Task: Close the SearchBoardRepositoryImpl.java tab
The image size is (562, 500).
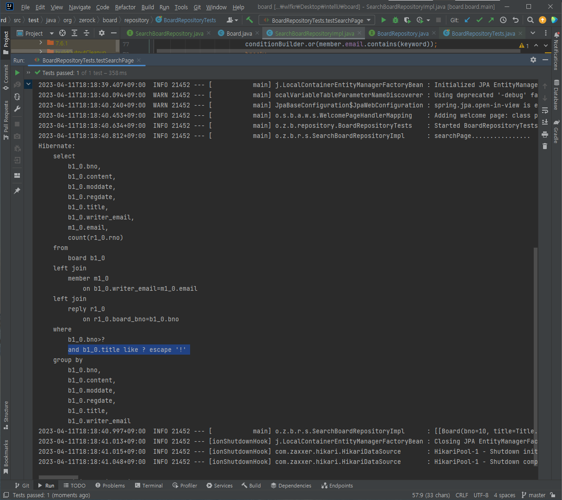Action: click(x=359, y=33)
